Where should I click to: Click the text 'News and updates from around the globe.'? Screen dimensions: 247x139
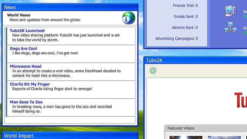tap(45, 20)
